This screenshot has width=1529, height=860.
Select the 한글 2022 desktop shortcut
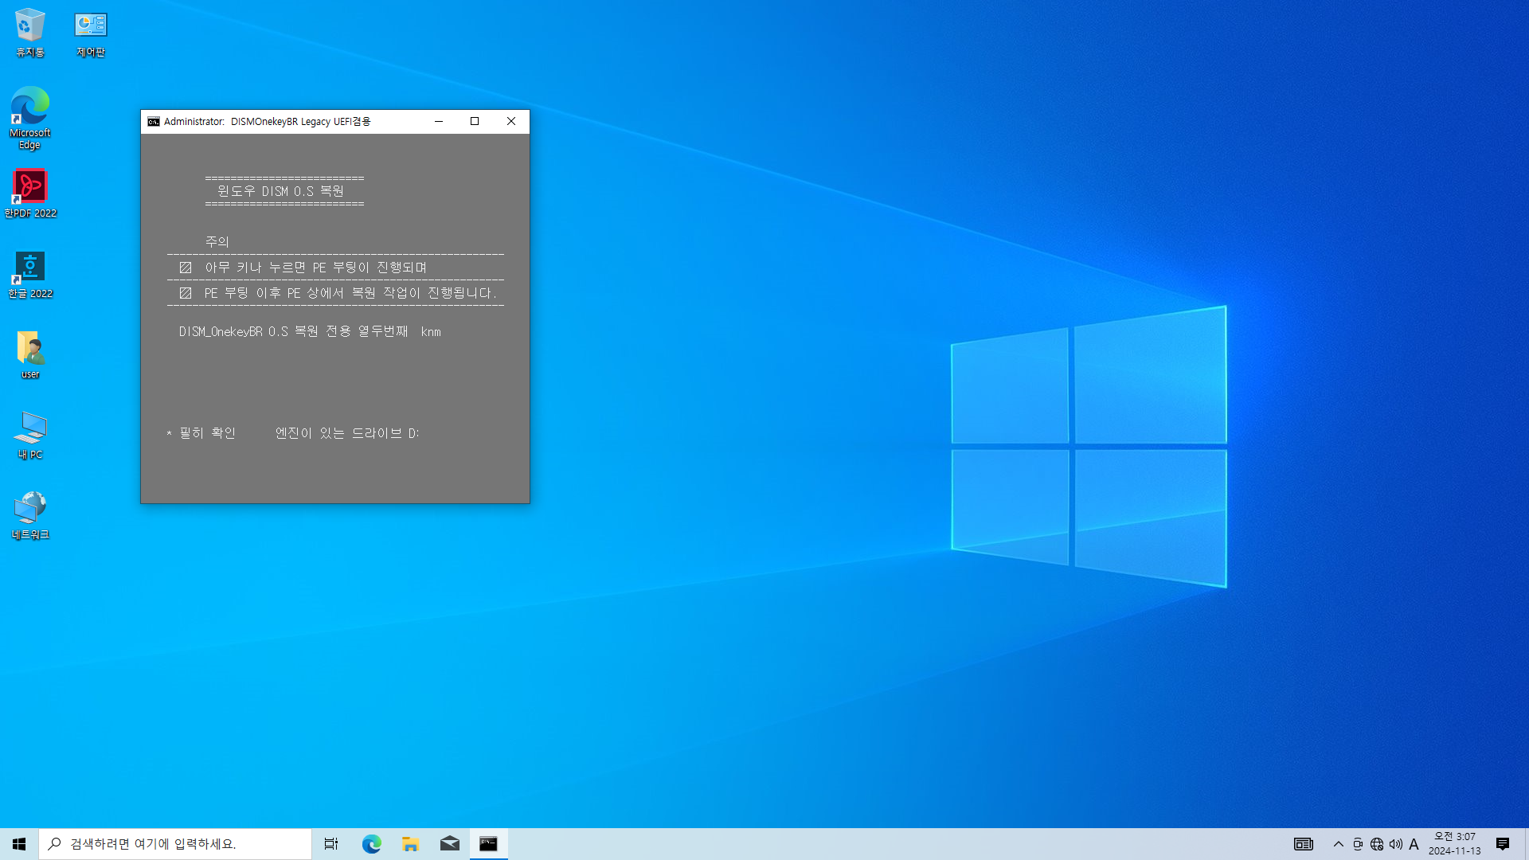click(x=30, y=275)
